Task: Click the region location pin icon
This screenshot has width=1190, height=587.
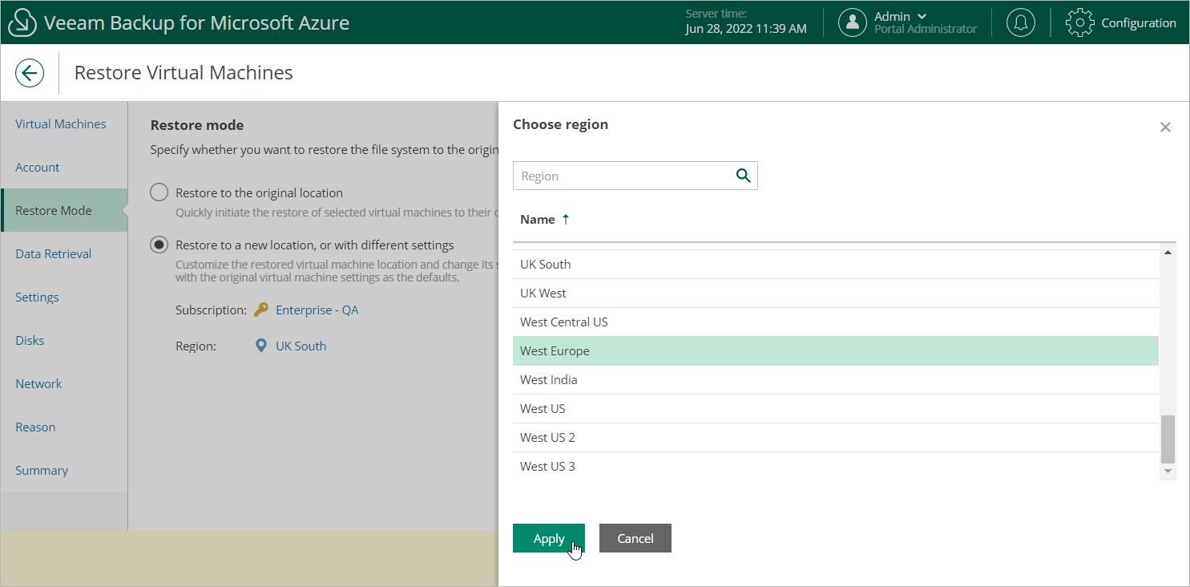Action: point(261,346)
